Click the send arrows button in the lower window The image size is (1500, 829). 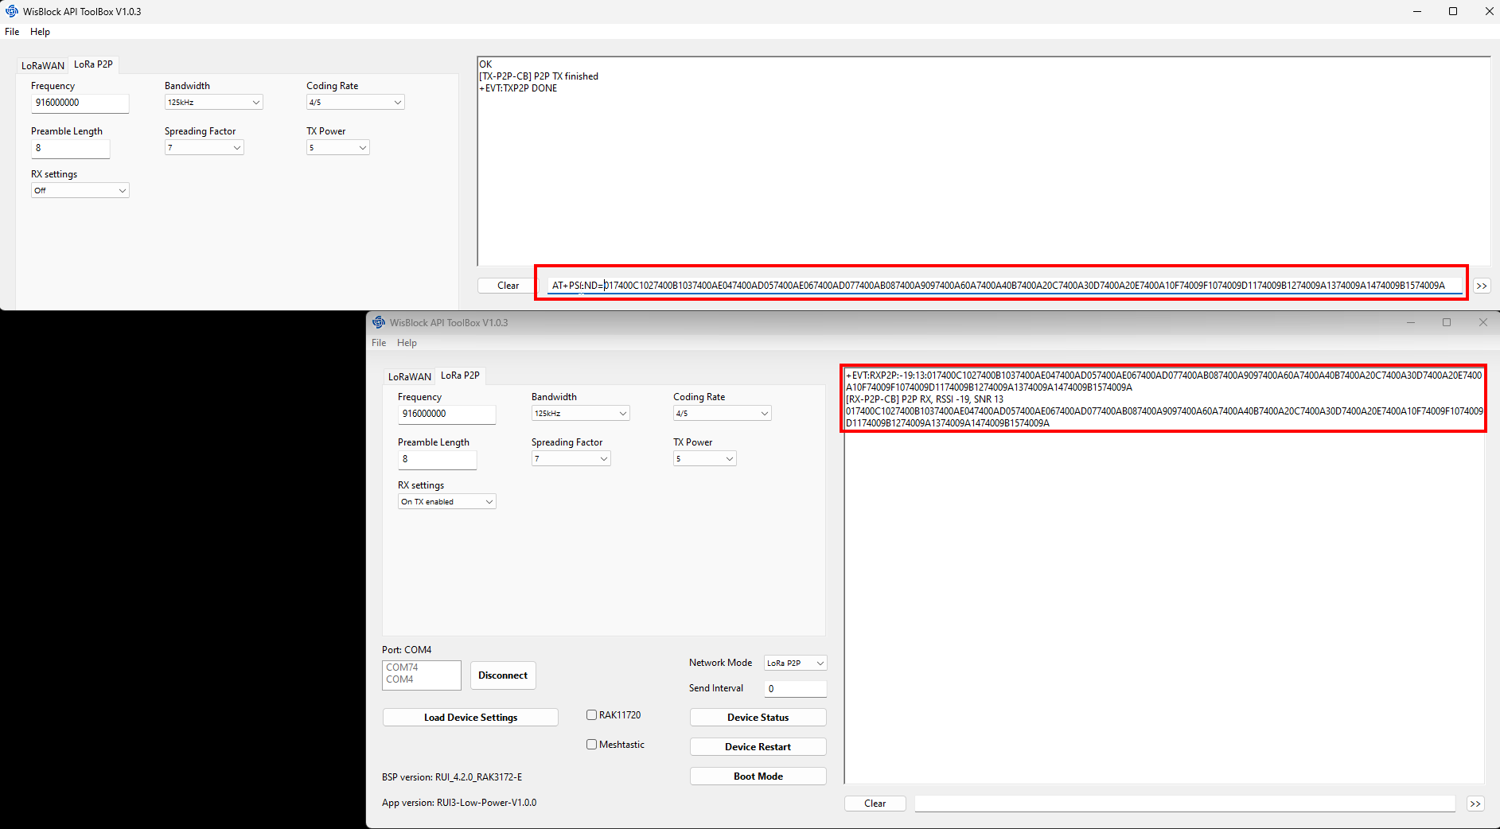click(x=1475, y=804)
